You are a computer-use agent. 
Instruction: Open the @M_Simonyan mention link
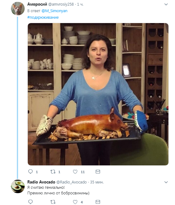(54, 11)
